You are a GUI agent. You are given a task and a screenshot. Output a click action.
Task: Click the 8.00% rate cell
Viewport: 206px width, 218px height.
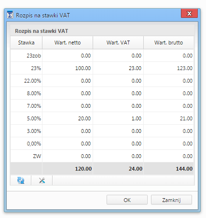click(x=26, y=93)
